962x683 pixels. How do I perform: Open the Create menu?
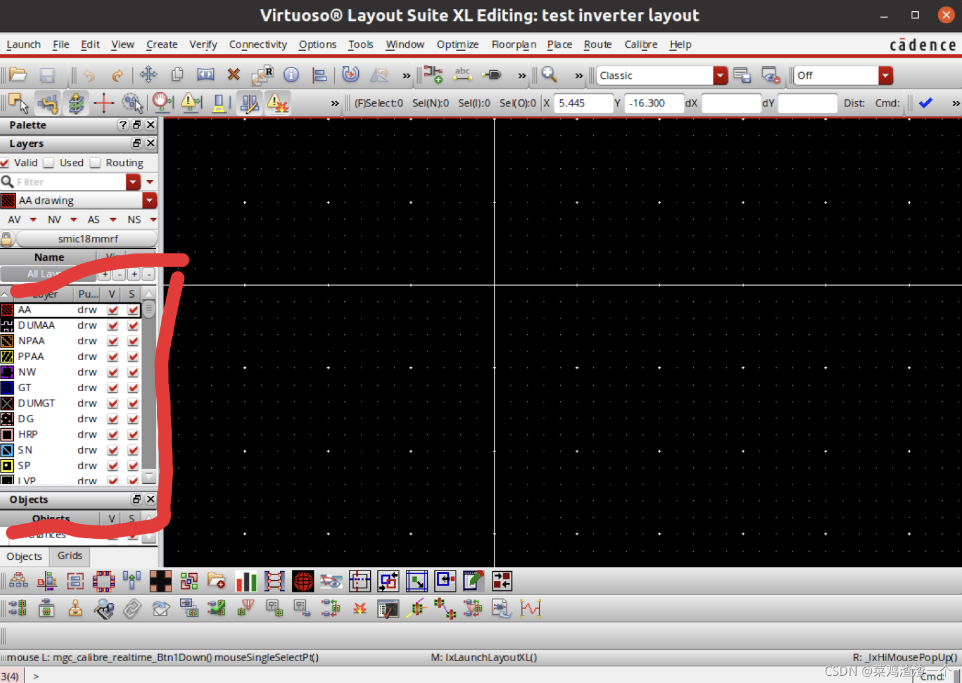(x=162, y=44)
